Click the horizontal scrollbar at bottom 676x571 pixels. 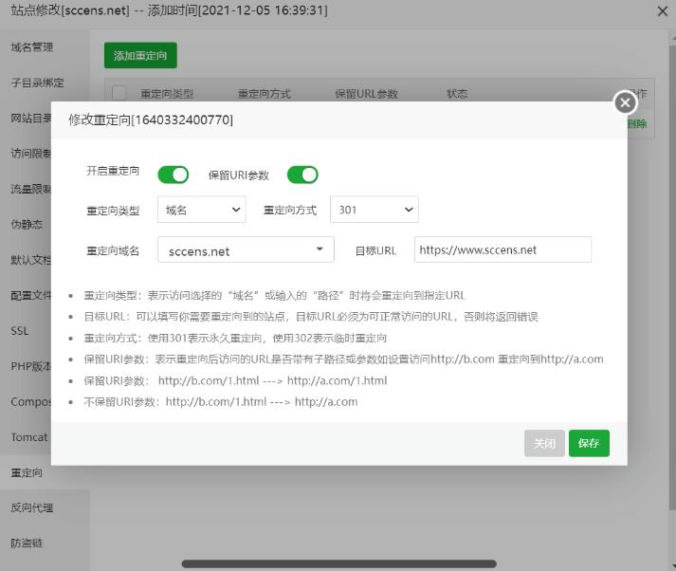(338, 564)
